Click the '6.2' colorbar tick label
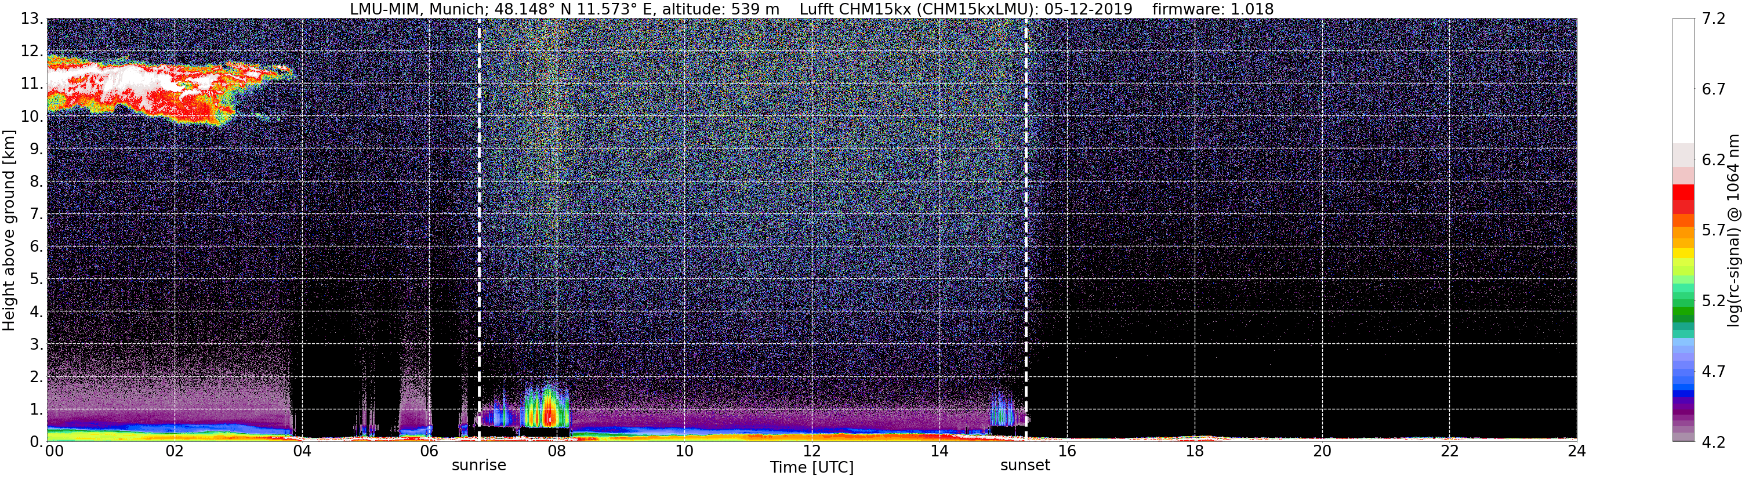This screenshot has width=1745, height=479. click(1713, 160)
